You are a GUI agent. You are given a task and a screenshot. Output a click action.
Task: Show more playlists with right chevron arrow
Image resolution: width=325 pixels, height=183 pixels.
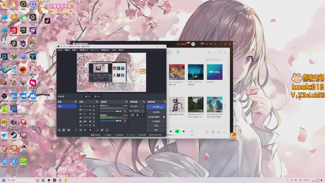[225, 106]
